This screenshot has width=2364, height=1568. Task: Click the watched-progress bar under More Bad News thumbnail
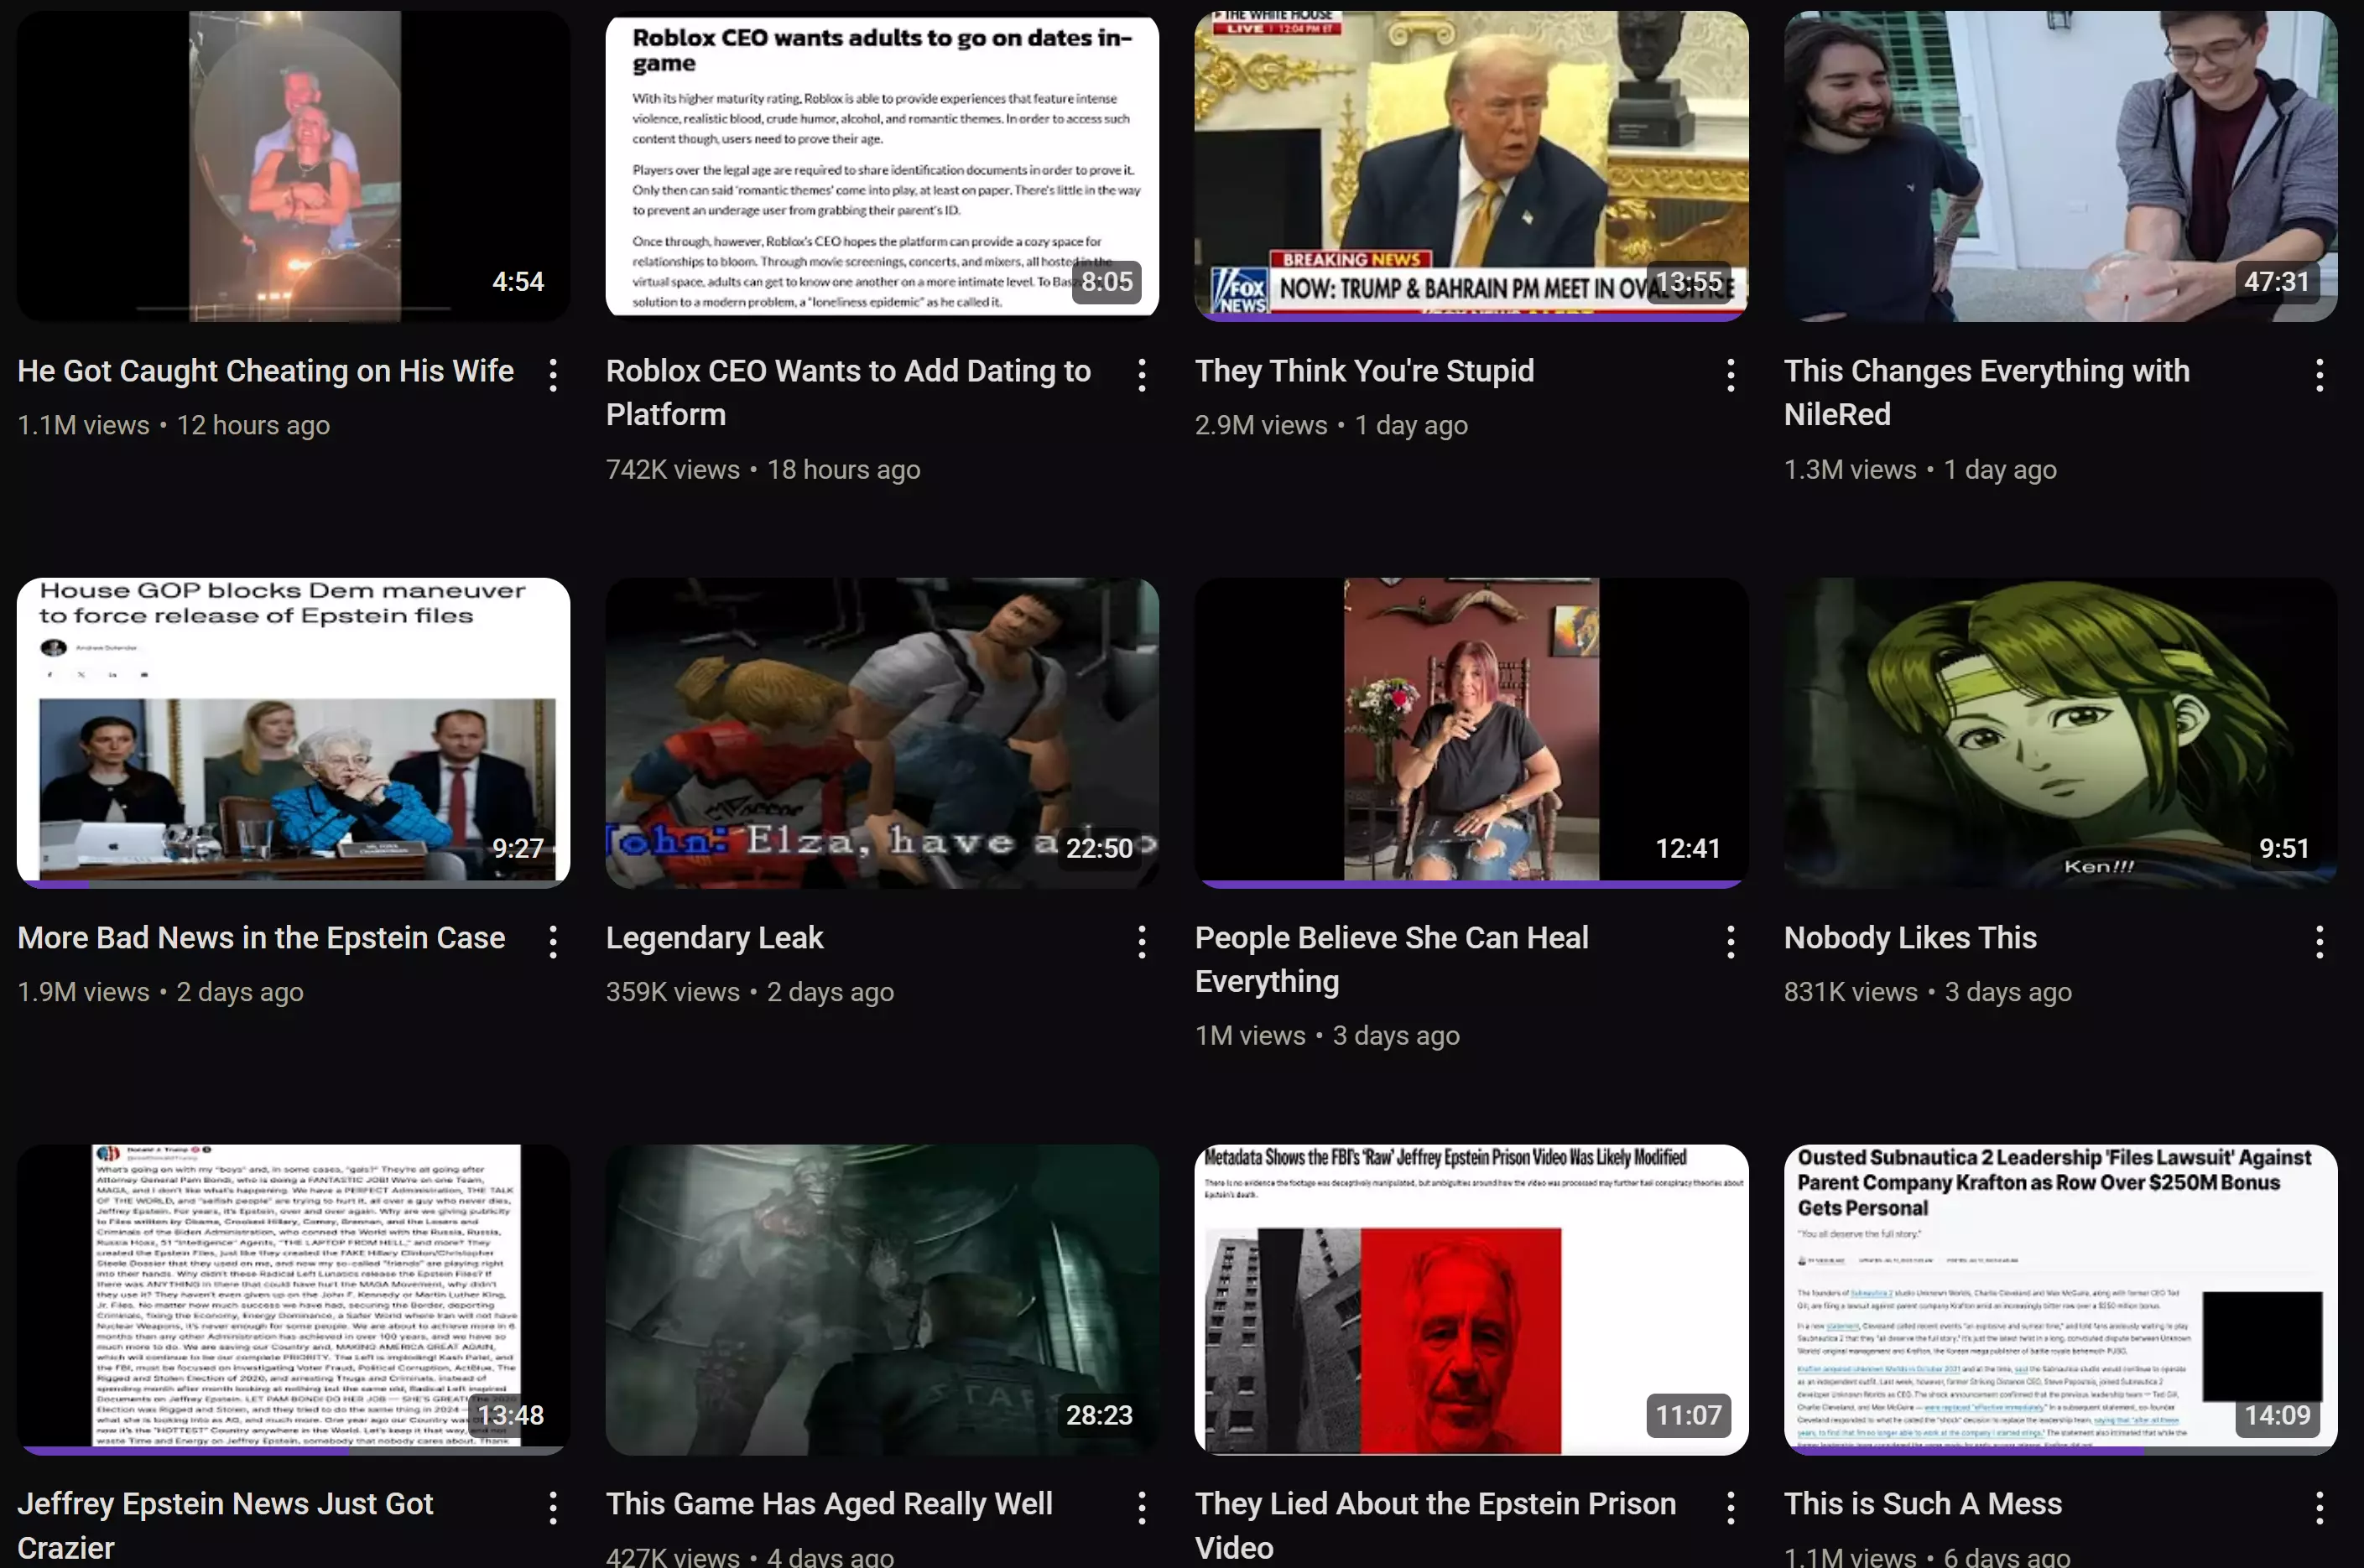coord(293,884)
